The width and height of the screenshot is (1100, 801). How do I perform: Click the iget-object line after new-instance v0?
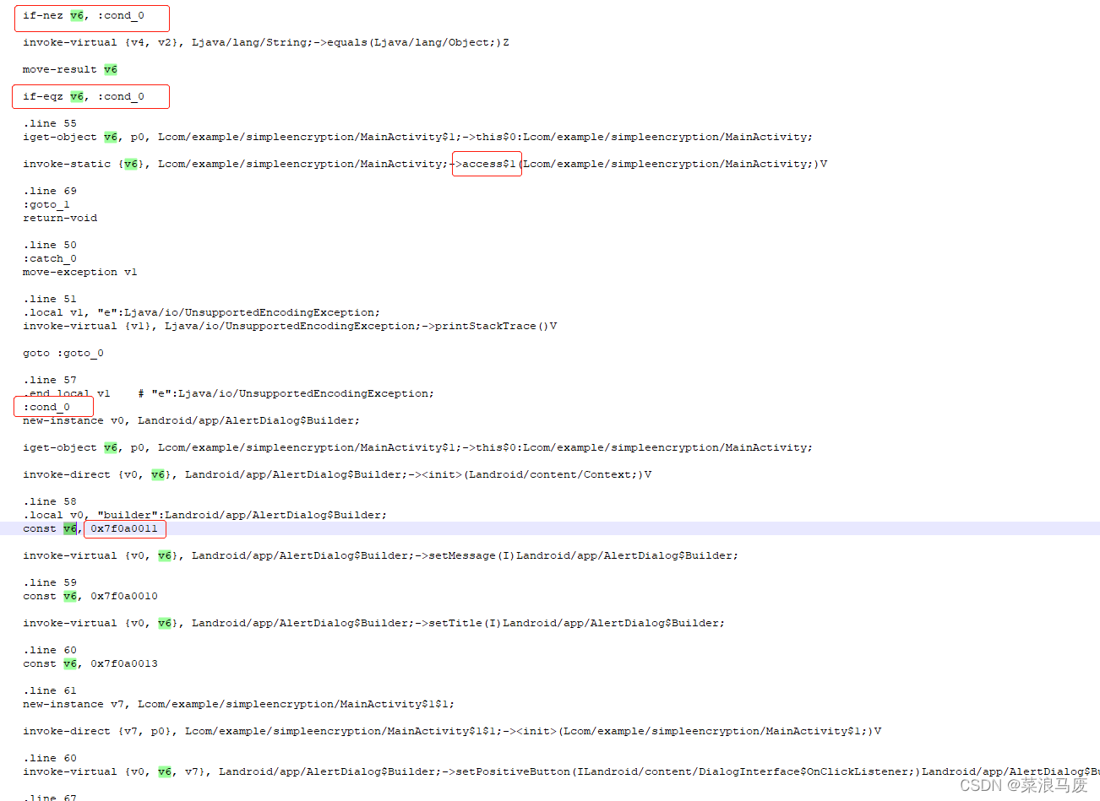[x=417, y=447]
